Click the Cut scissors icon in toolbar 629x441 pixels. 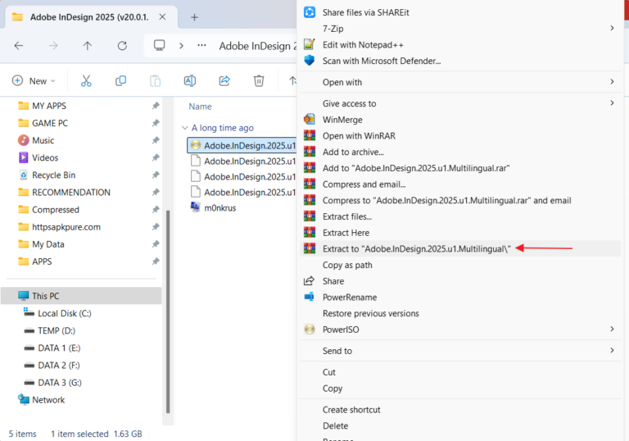(86, 80)
